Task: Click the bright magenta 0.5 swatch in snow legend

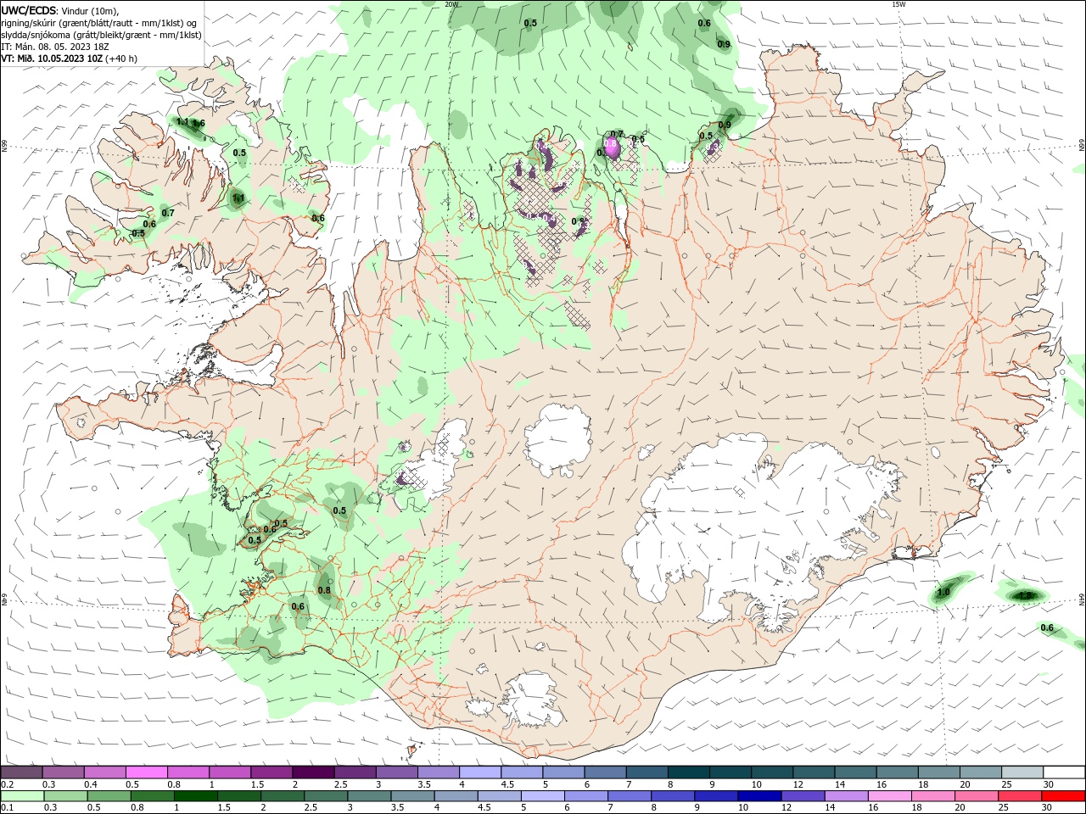Action: pos(146,772)
